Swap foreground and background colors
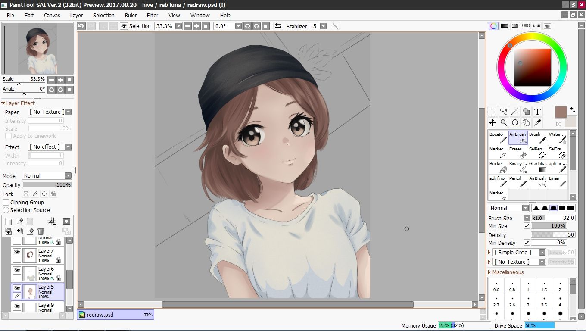This screenshot has width=586, height=331. pos(573,110)
